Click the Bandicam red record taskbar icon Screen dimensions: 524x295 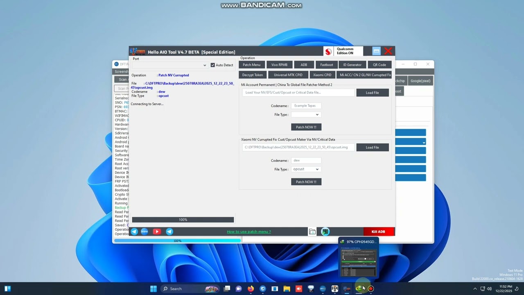[x=371, y=288]
